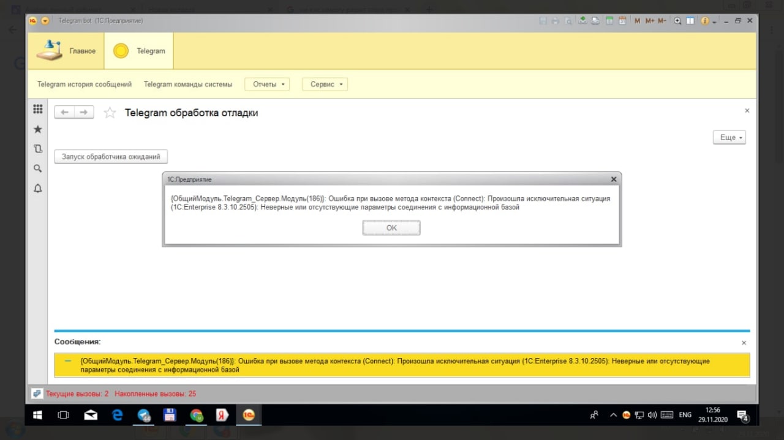Toggle the panel layout icon in title toolbar

coord(690,21)
